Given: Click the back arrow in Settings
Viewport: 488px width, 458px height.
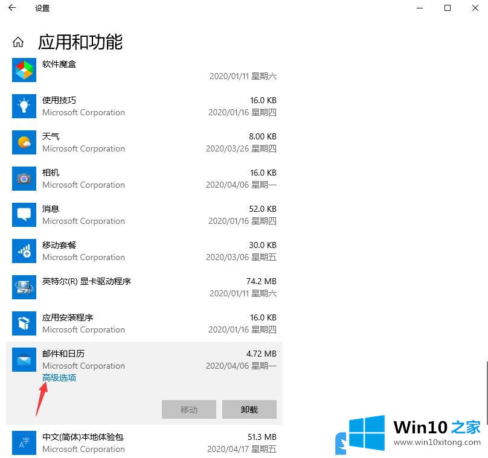Looking at the screenshot, I should point(12,8).
